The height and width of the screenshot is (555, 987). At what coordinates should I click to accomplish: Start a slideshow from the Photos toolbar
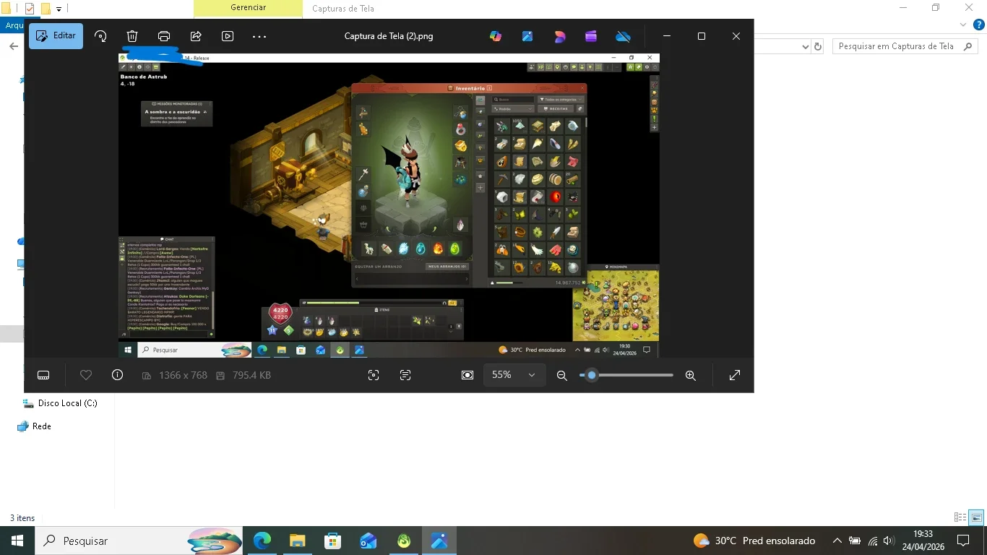[228, 36]
